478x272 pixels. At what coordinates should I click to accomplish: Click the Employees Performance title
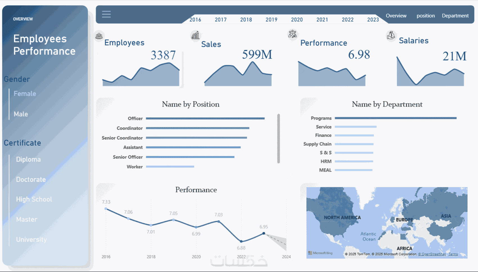tap(44, 45)
